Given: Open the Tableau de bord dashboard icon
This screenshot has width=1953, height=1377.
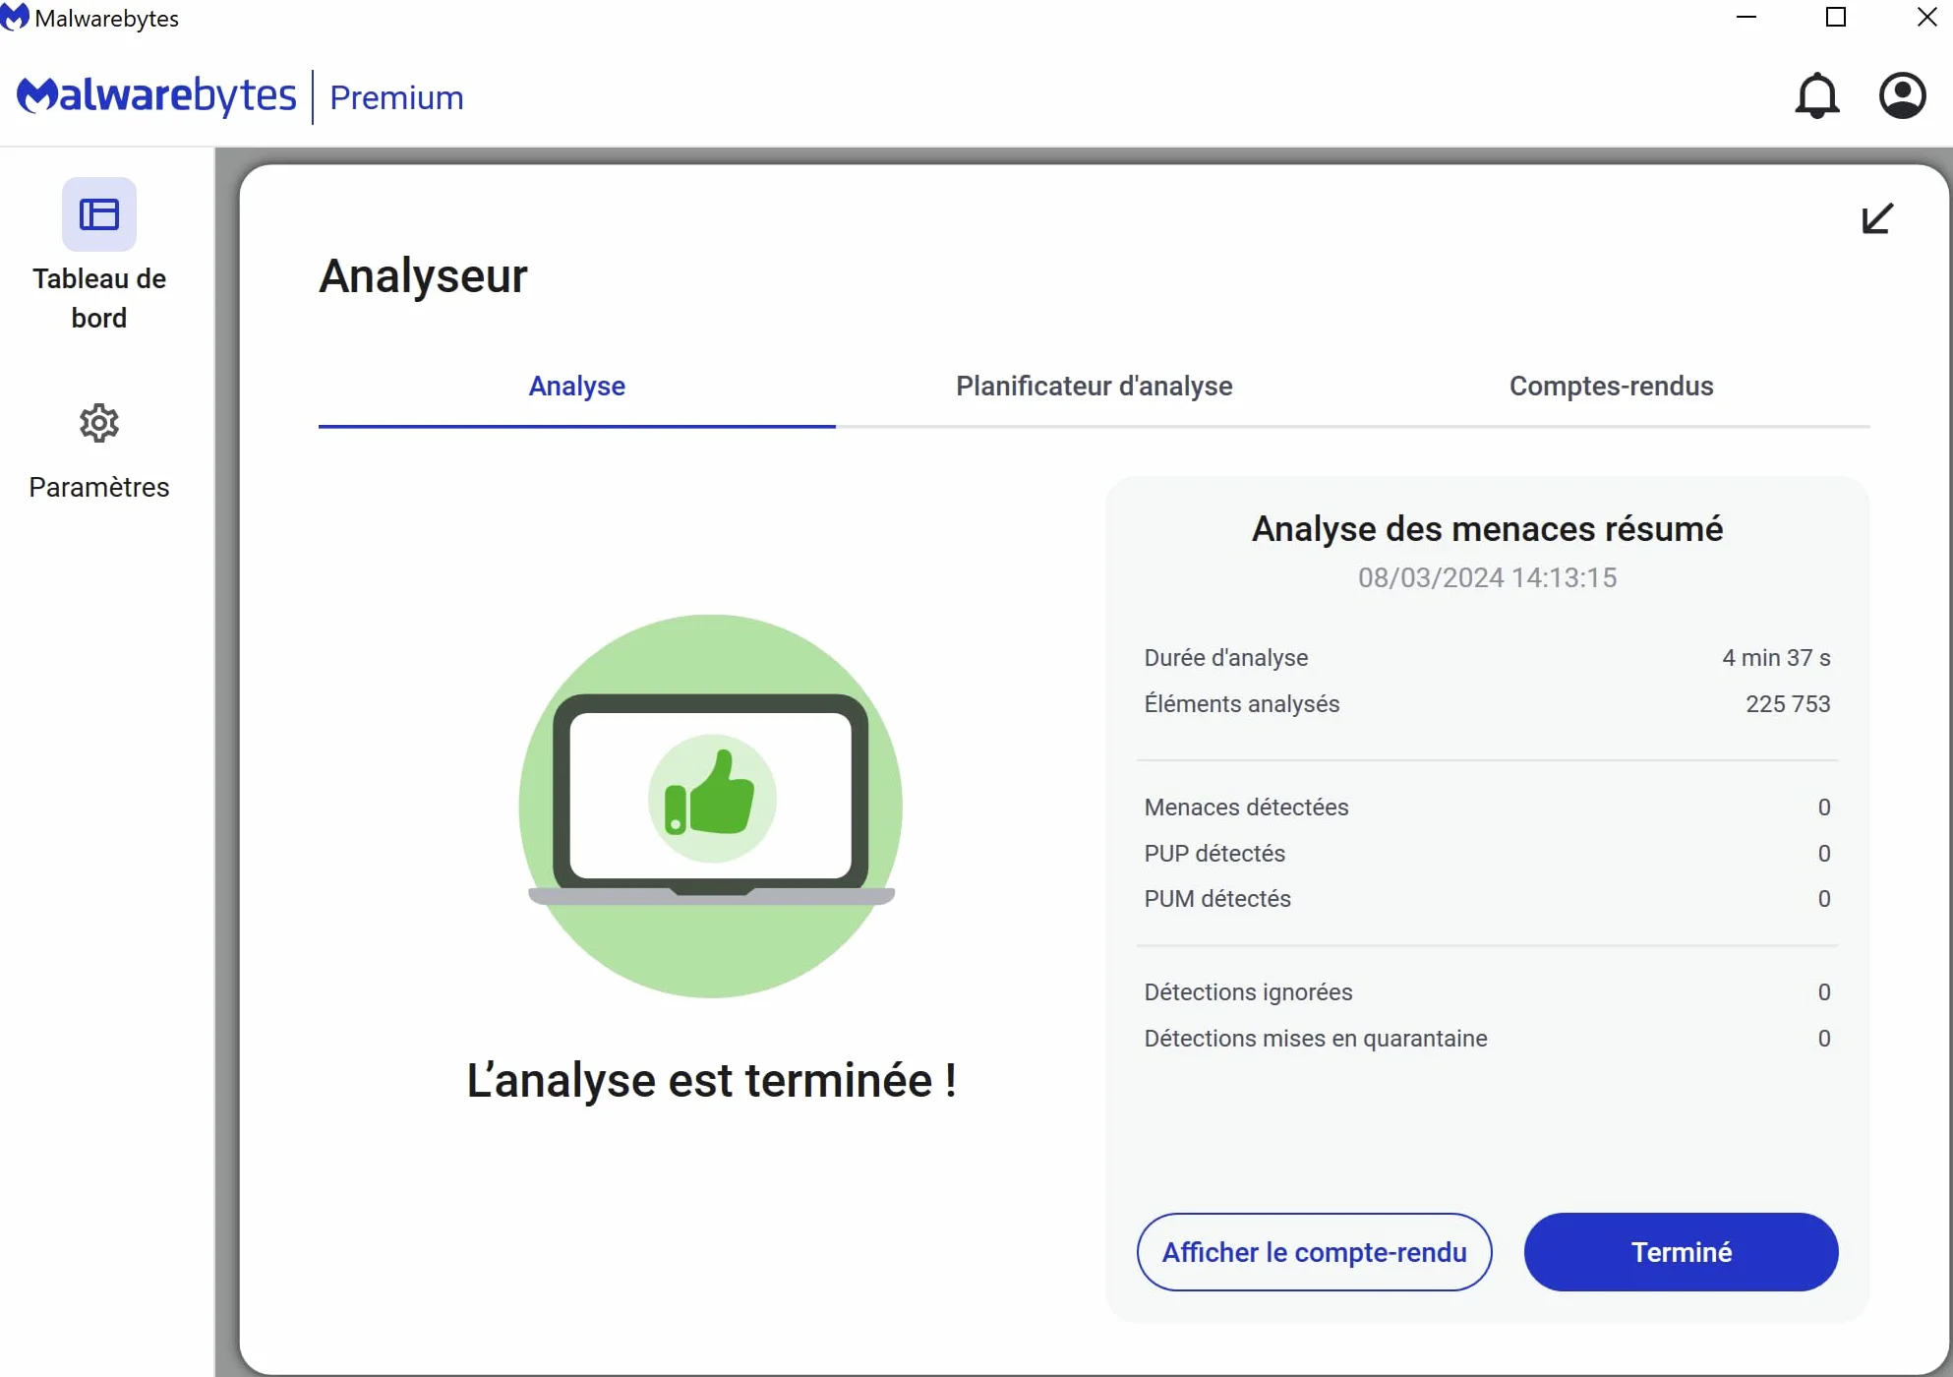Looking at the screenshot, I should click(99, 214).
